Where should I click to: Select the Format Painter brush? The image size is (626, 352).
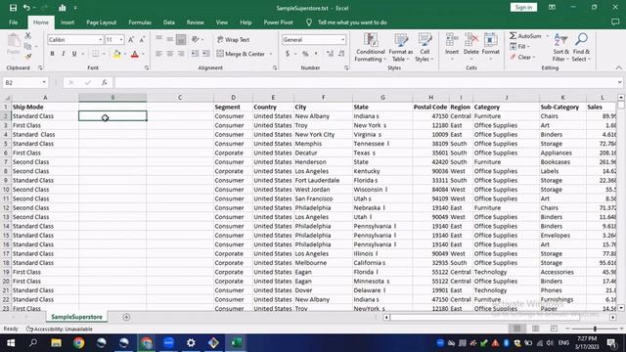click(x=28, y=57)
